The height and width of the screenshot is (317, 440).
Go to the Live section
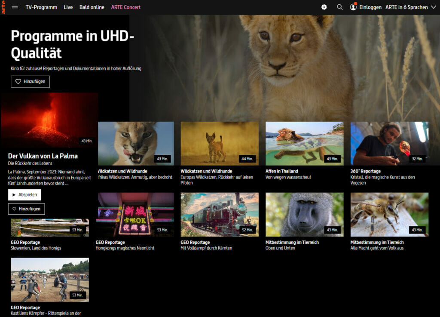68,7
